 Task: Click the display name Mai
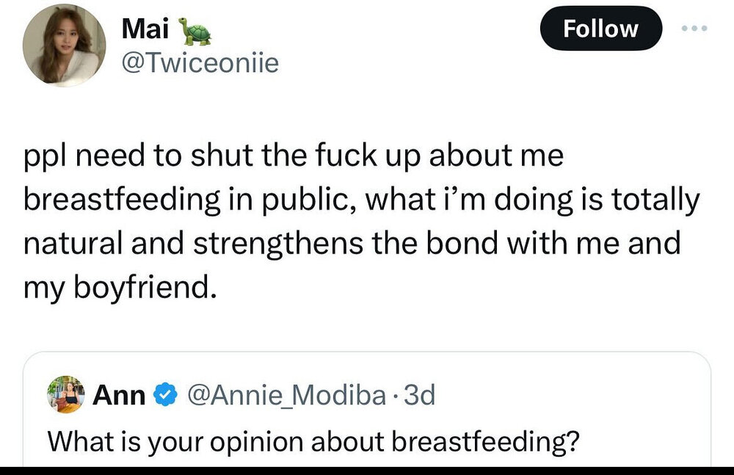click(x=144, y=30)
